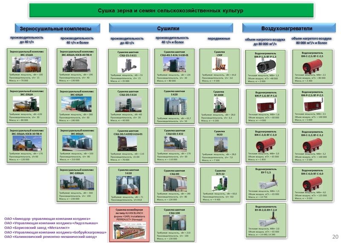
Task: Select the СЗШ-100 shaft dryer image
Action: (174, 223)
